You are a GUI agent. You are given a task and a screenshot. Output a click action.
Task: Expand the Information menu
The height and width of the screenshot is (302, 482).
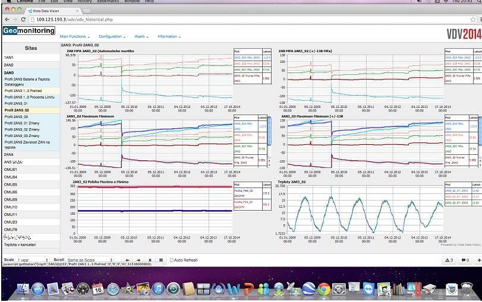point(169,37)
